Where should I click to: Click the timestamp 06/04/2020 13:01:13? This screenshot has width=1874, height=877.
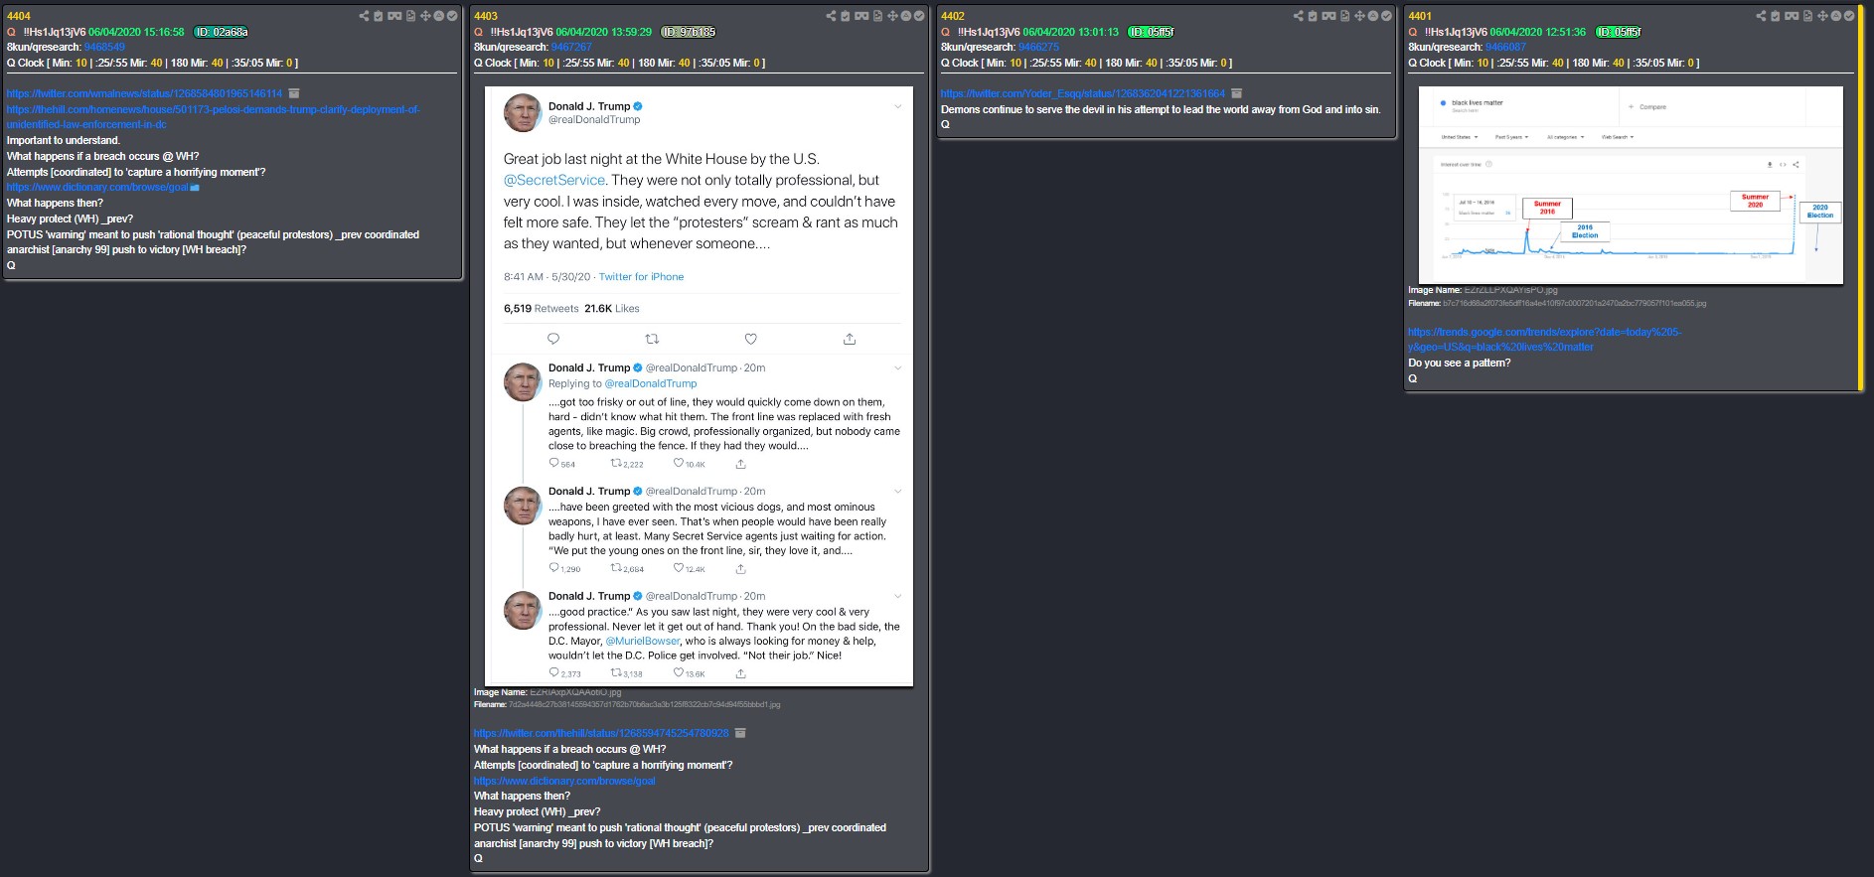click(1070, 32)
